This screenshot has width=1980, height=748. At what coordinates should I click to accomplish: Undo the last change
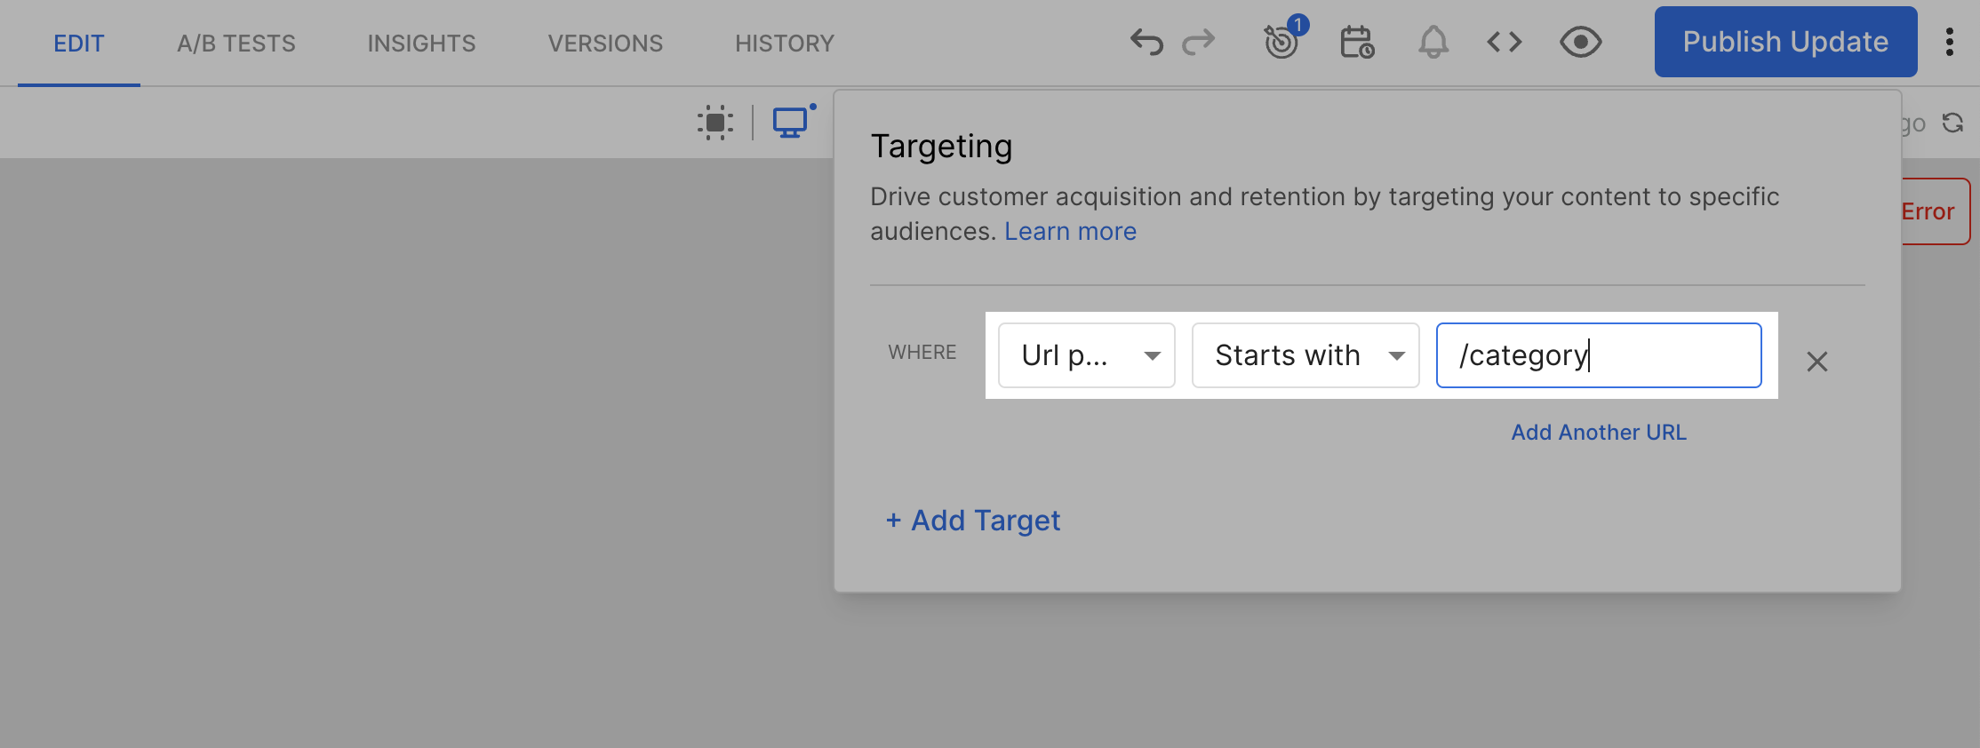pos(1146,42)
